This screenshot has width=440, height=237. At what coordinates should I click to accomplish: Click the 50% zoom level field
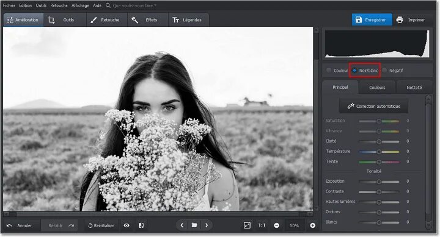point(294,225)
